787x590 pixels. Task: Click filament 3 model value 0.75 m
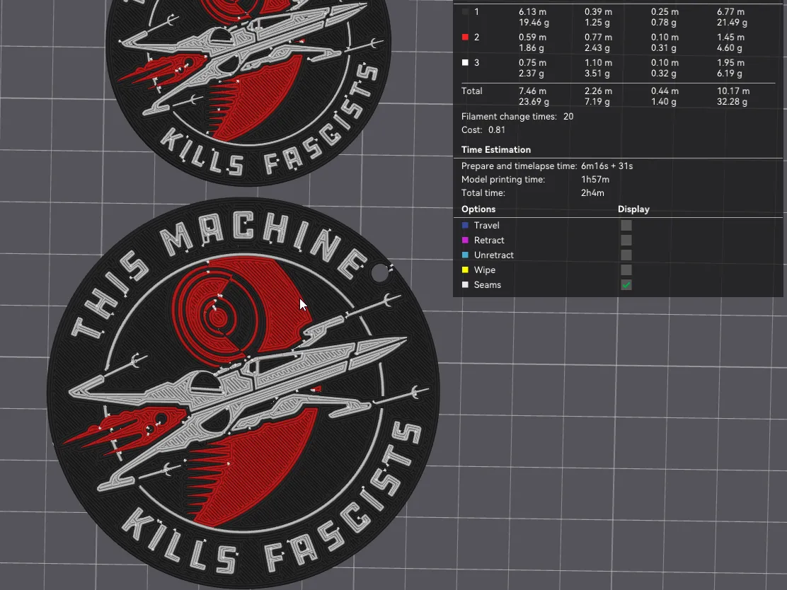(532, 63)
